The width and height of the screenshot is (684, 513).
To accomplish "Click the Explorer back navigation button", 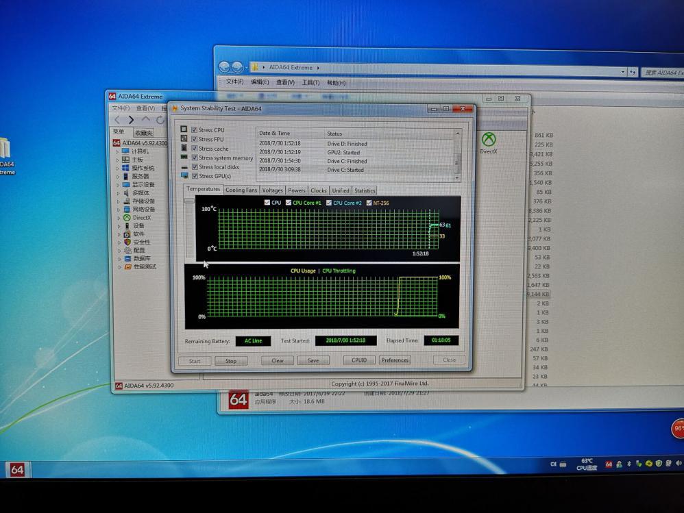I will [224, 66].
